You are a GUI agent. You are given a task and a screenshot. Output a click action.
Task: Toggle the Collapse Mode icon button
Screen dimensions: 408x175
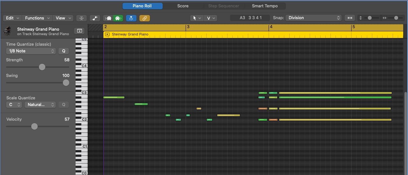click(81, 18)
